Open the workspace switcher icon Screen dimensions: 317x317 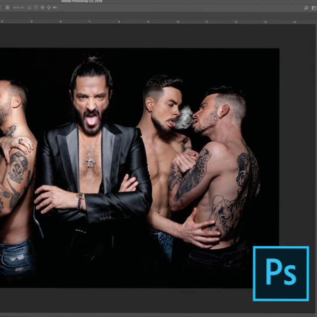[314, 8]
